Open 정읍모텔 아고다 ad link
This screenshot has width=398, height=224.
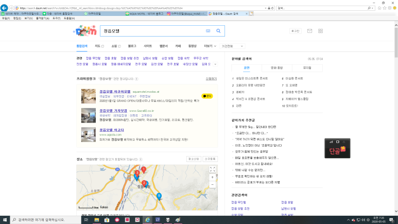[x=112, y=130]
